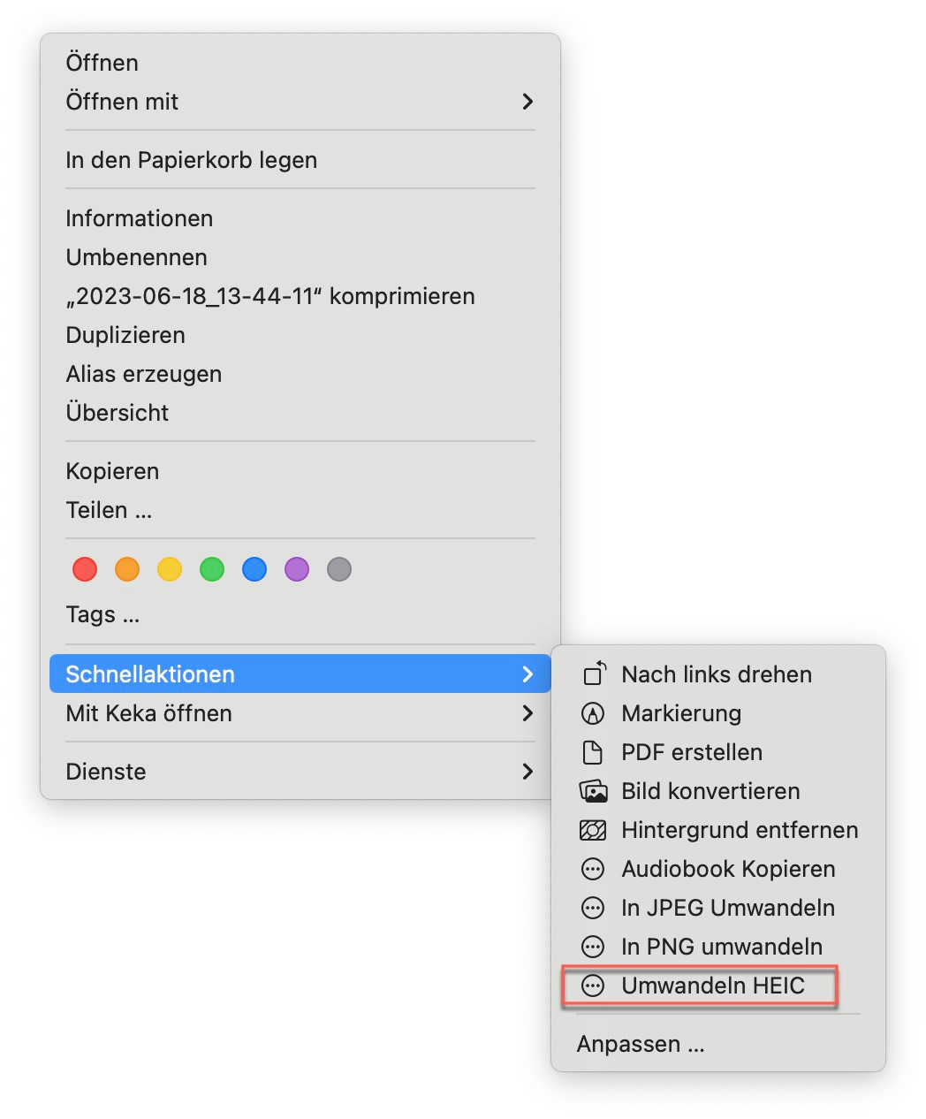926x1119 pixels.
Task: Click the Markierung markup icon
Action: pos(593,713)
